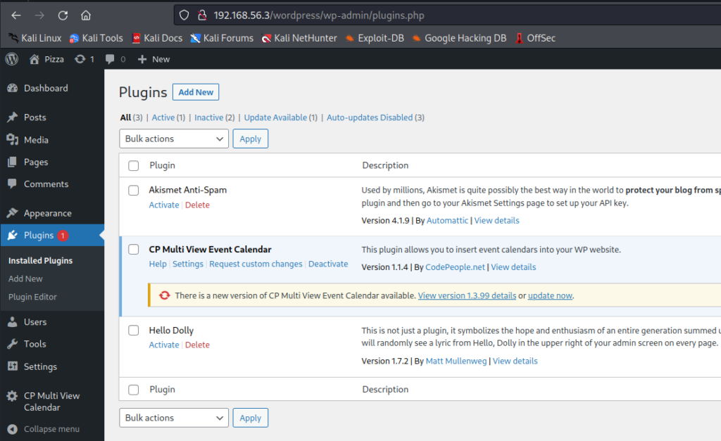Click Request custom changes link
The width and height of the screenshot is (721, 441).
click(x=256, y=264)
